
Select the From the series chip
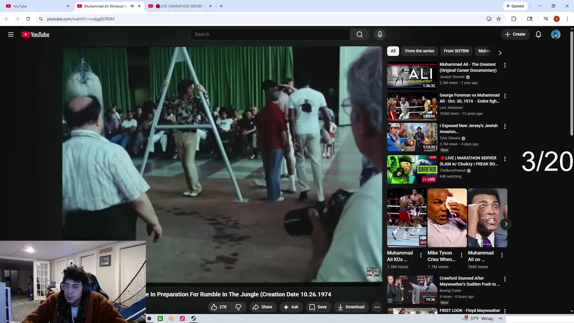coord(420,51)
